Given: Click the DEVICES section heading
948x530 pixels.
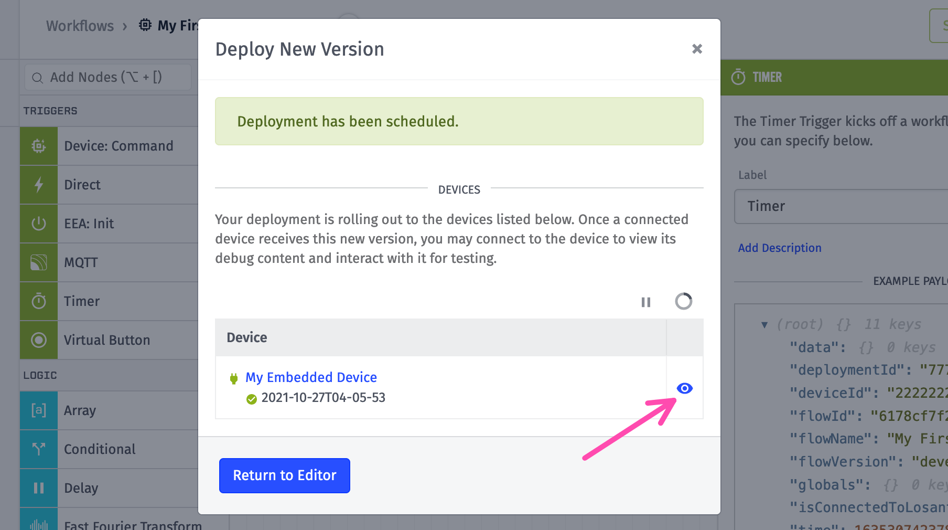Looking at the screenshot, I should click(x=459, y=189).
